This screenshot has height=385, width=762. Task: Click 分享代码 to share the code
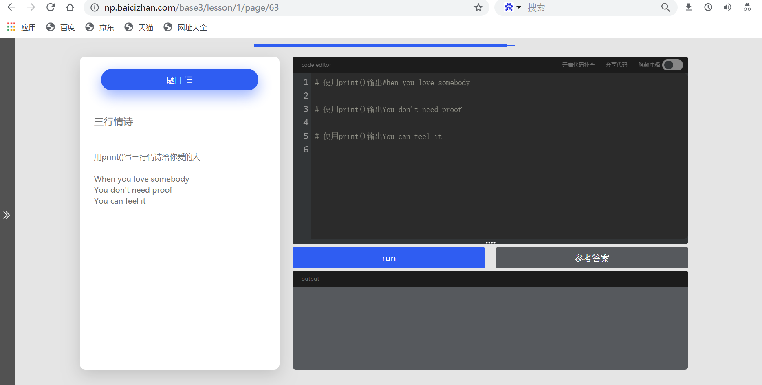pyautogui.click(x=616, y=65)
